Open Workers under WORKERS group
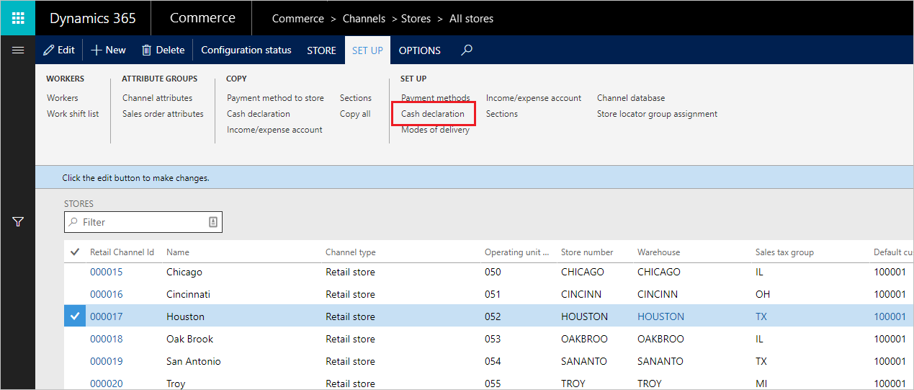914x390 pixels. click(63, 98)
